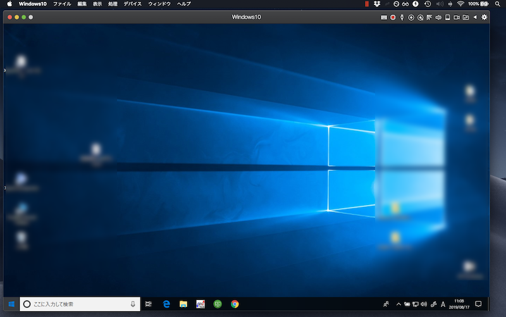506x317 pixels.
Task: Open File Explorer from the taskbar
Action: pyautogui.click(x=183, y=304)
